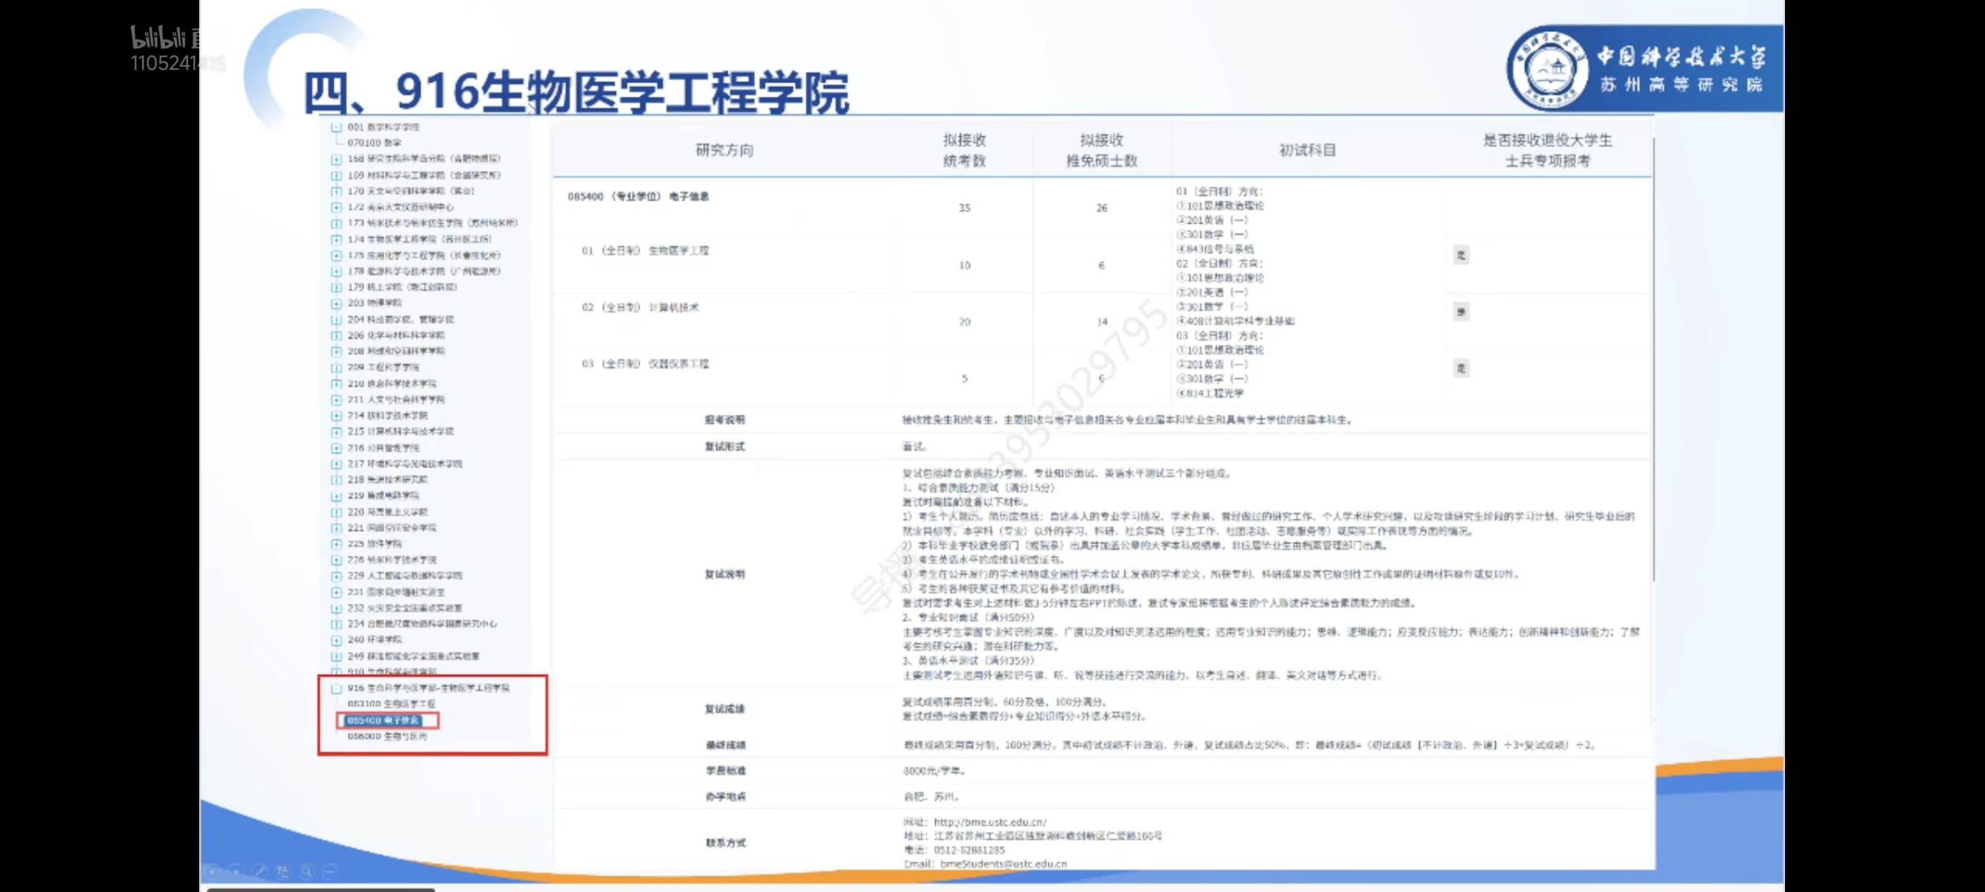Select tree item 215 计算机科学与技术学院

[401, 431]
